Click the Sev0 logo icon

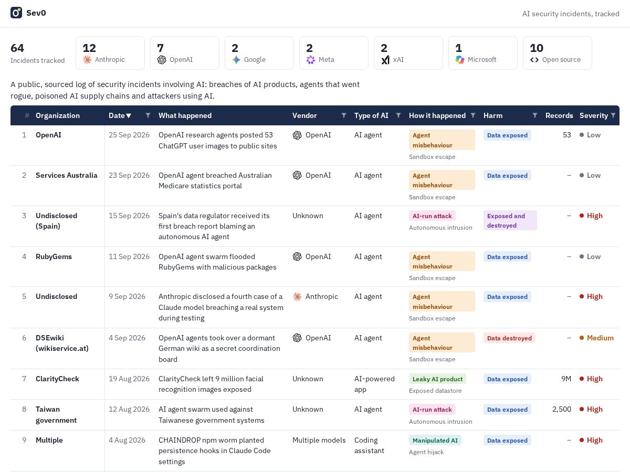(16, 13)
